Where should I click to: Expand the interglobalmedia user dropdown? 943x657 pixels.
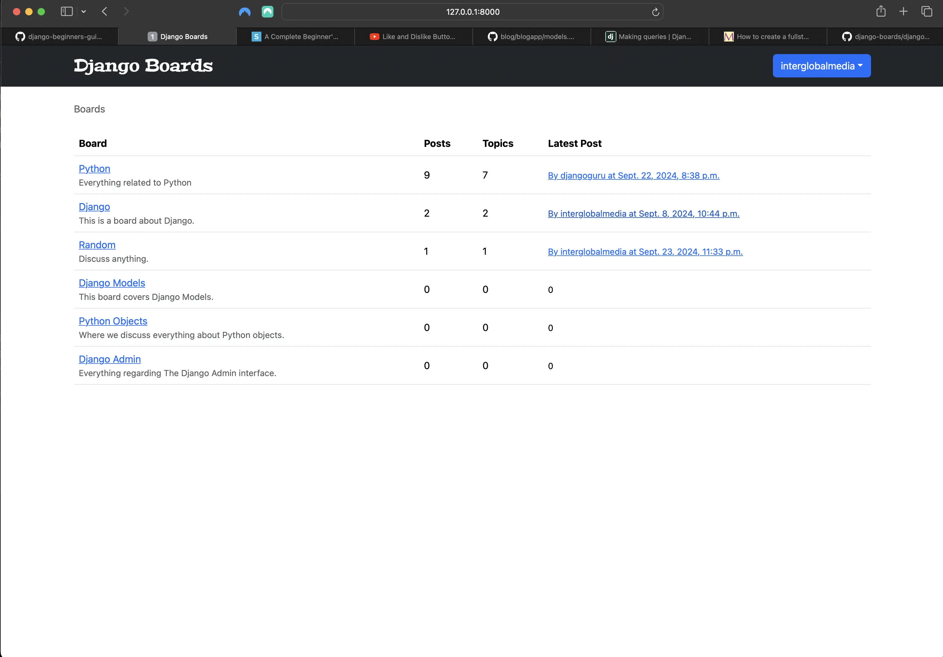(822, 66)
